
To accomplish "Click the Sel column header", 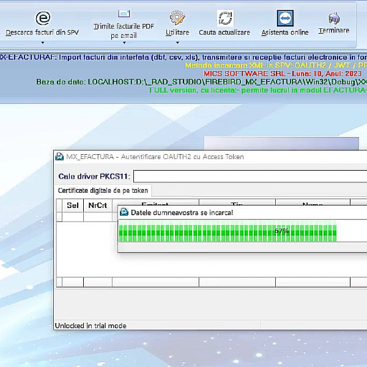I will (73, 206).
